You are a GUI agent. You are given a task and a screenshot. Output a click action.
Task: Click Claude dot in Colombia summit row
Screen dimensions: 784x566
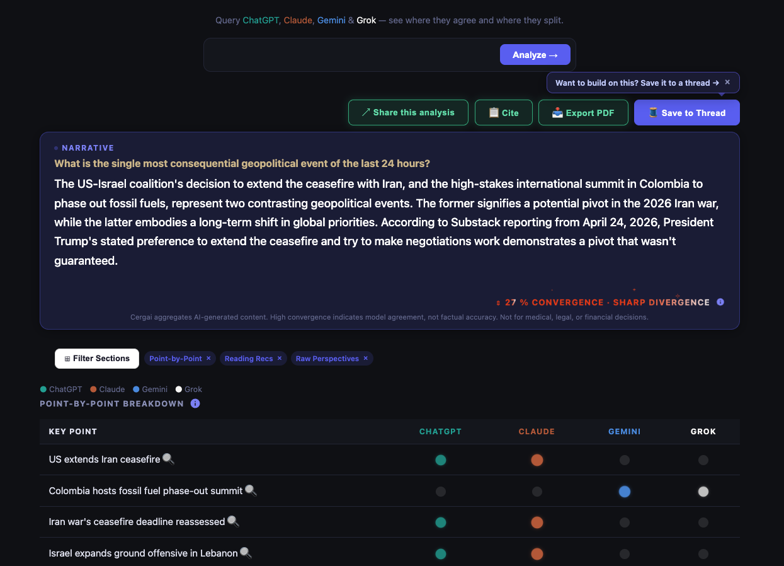click(x=537, y=492)
